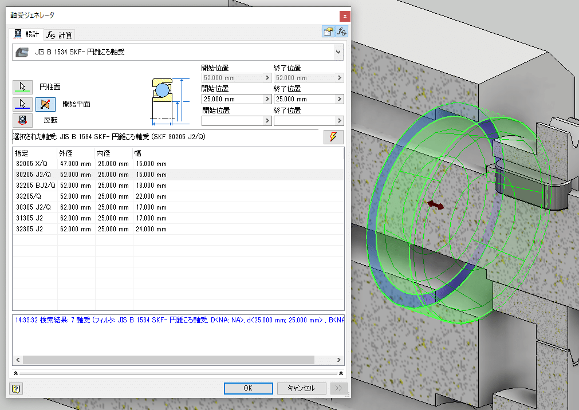Viewport: 579px width, 410px height.
Task: Select bearing row 30205 J2/Q
Action: point(178,175)
